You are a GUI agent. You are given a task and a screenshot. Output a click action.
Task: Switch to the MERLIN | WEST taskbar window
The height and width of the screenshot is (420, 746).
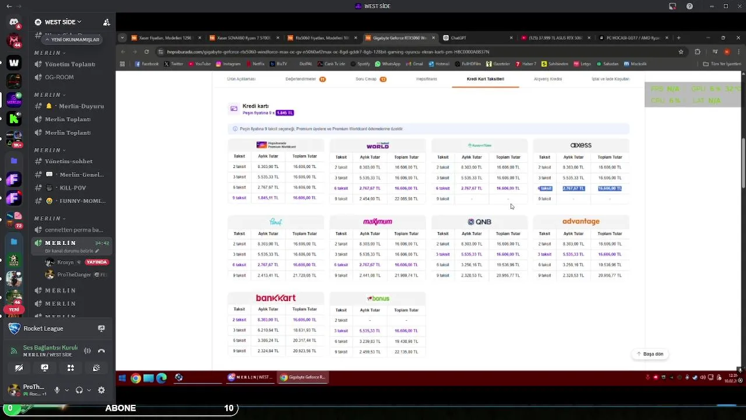click(x=251, y=377)
